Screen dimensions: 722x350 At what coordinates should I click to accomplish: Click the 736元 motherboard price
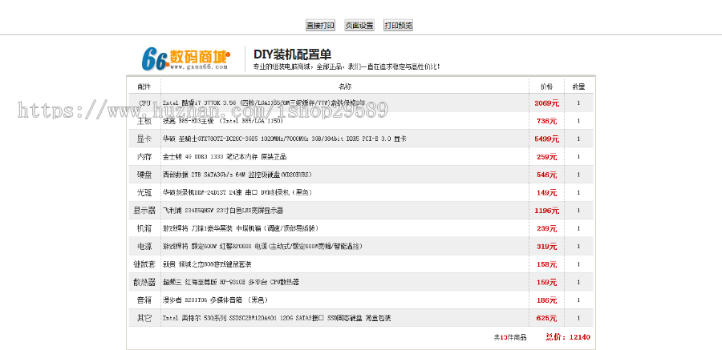546,121
